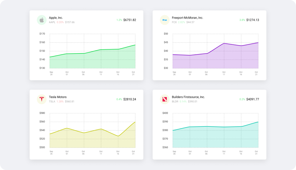Click the 0.4% Tesla portfolio gain
296x170 pixels.
(119, 99)
